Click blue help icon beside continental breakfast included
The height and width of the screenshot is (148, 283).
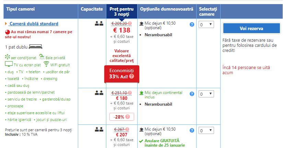pyautogui.click(x=192, y=94)
